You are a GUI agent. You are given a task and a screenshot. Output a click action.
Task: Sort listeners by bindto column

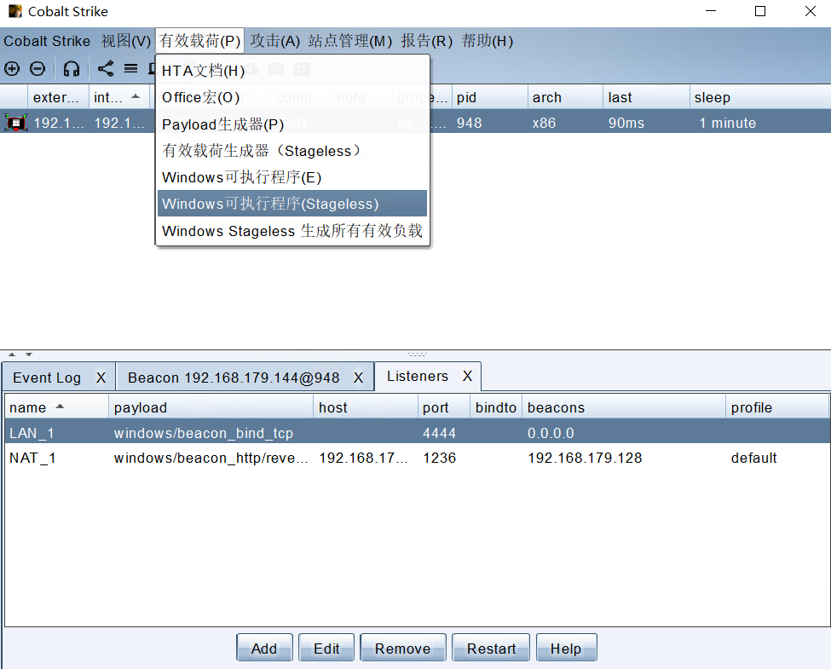click(x=496, y=407)
